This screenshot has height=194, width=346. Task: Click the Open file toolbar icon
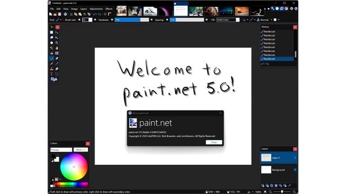(55, 14)
